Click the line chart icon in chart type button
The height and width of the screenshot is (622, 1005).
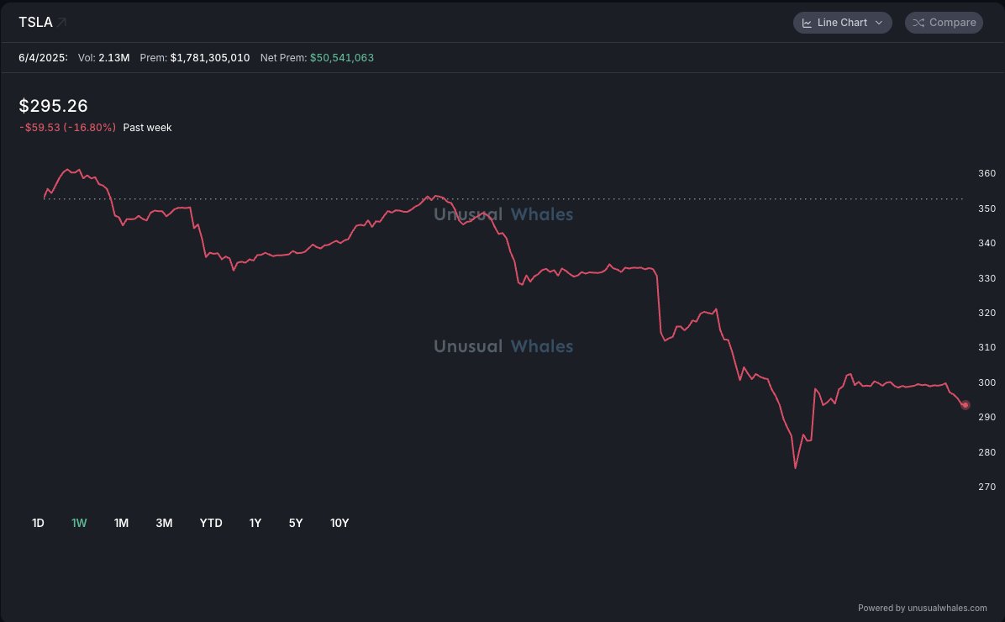click(807, 23)
